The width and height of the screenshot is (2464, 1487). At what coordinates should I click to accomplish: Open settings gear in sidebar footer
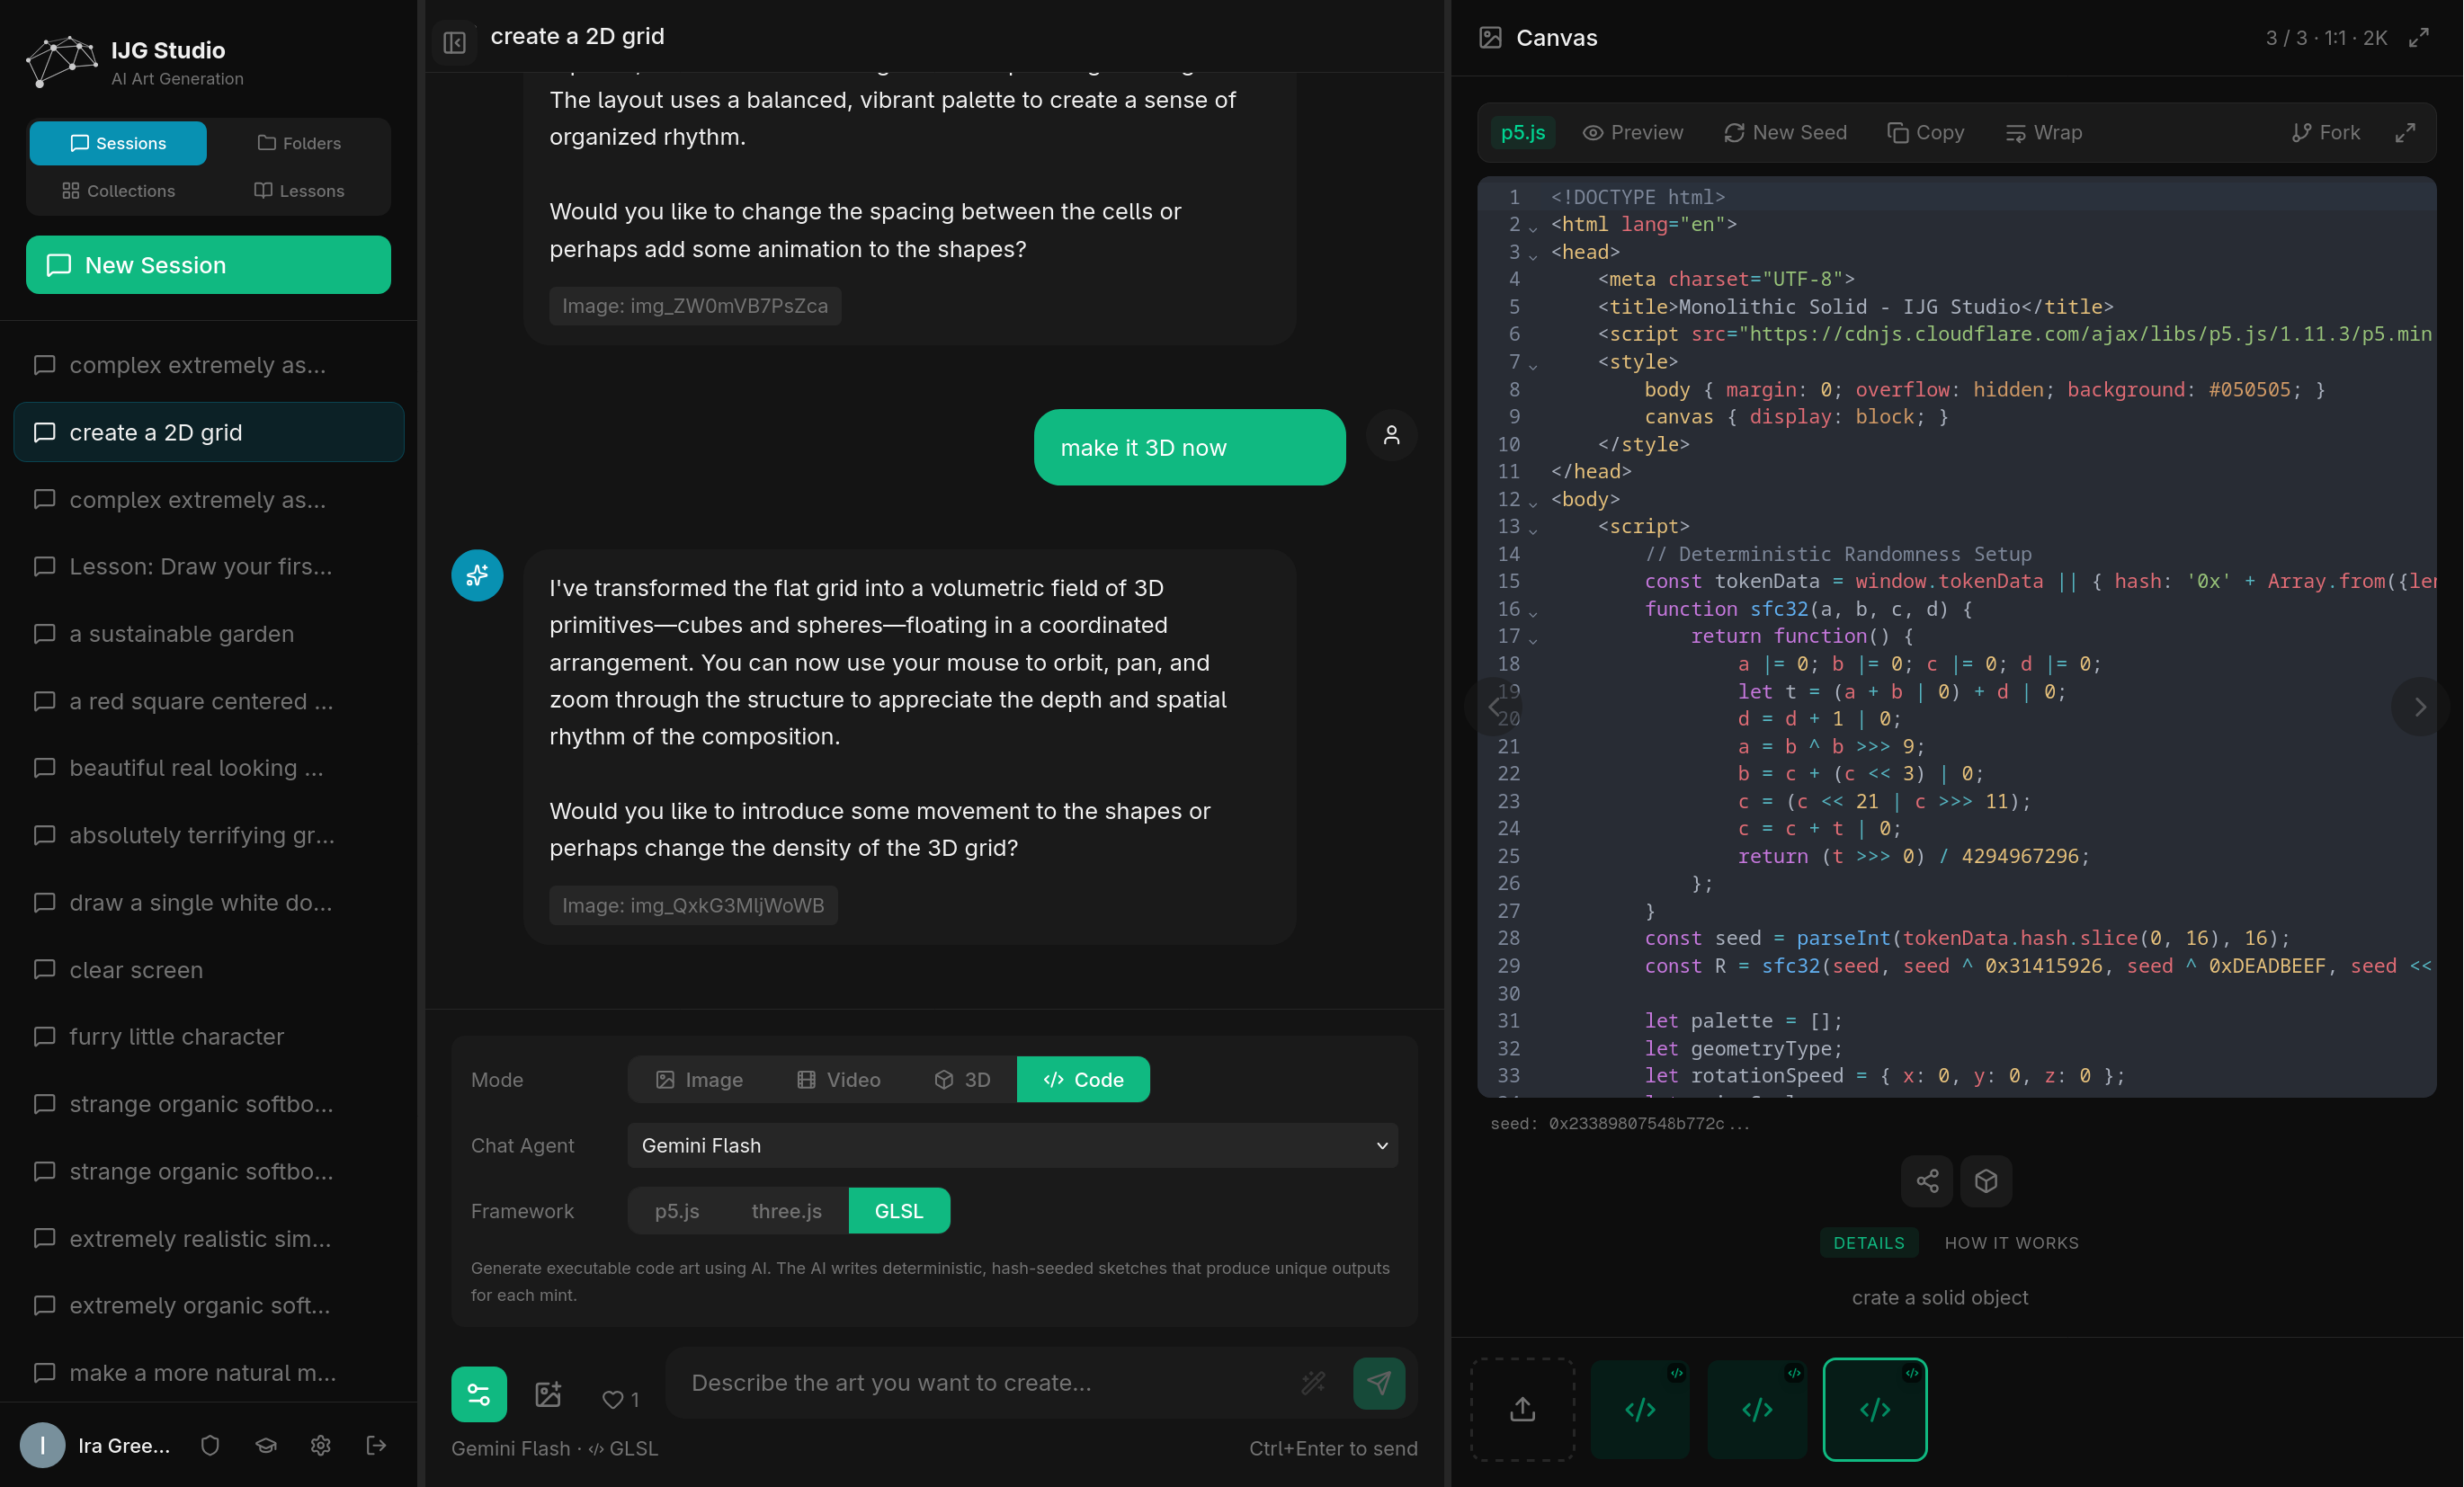pyautogui.click(x=320, y=1445)
